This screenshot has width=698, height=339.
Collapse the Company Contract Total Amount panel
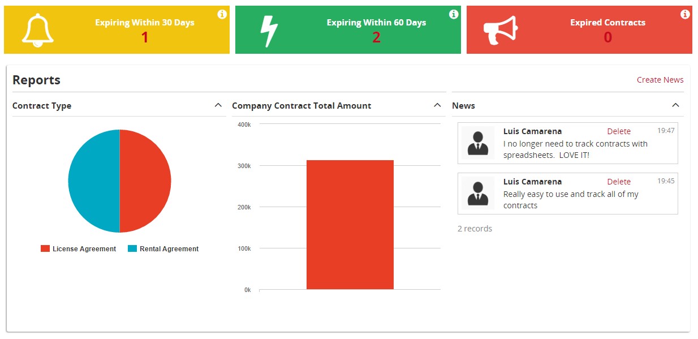tap(437, 105)
